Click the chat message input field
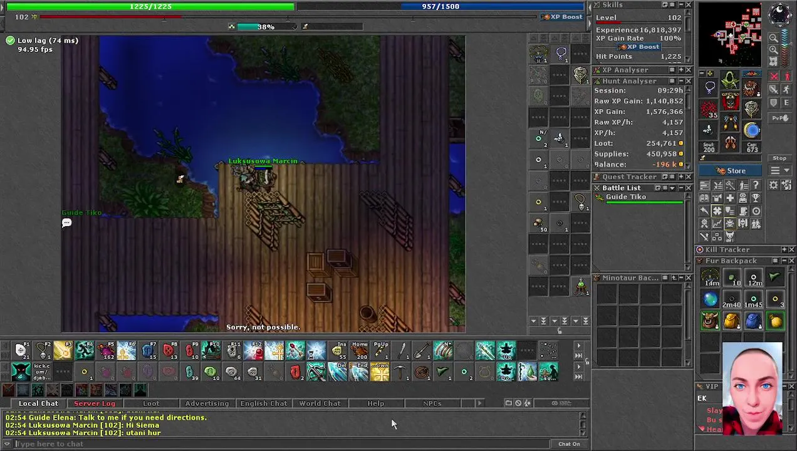Screen dimensions: 797x451 click(x=282, y=444)
